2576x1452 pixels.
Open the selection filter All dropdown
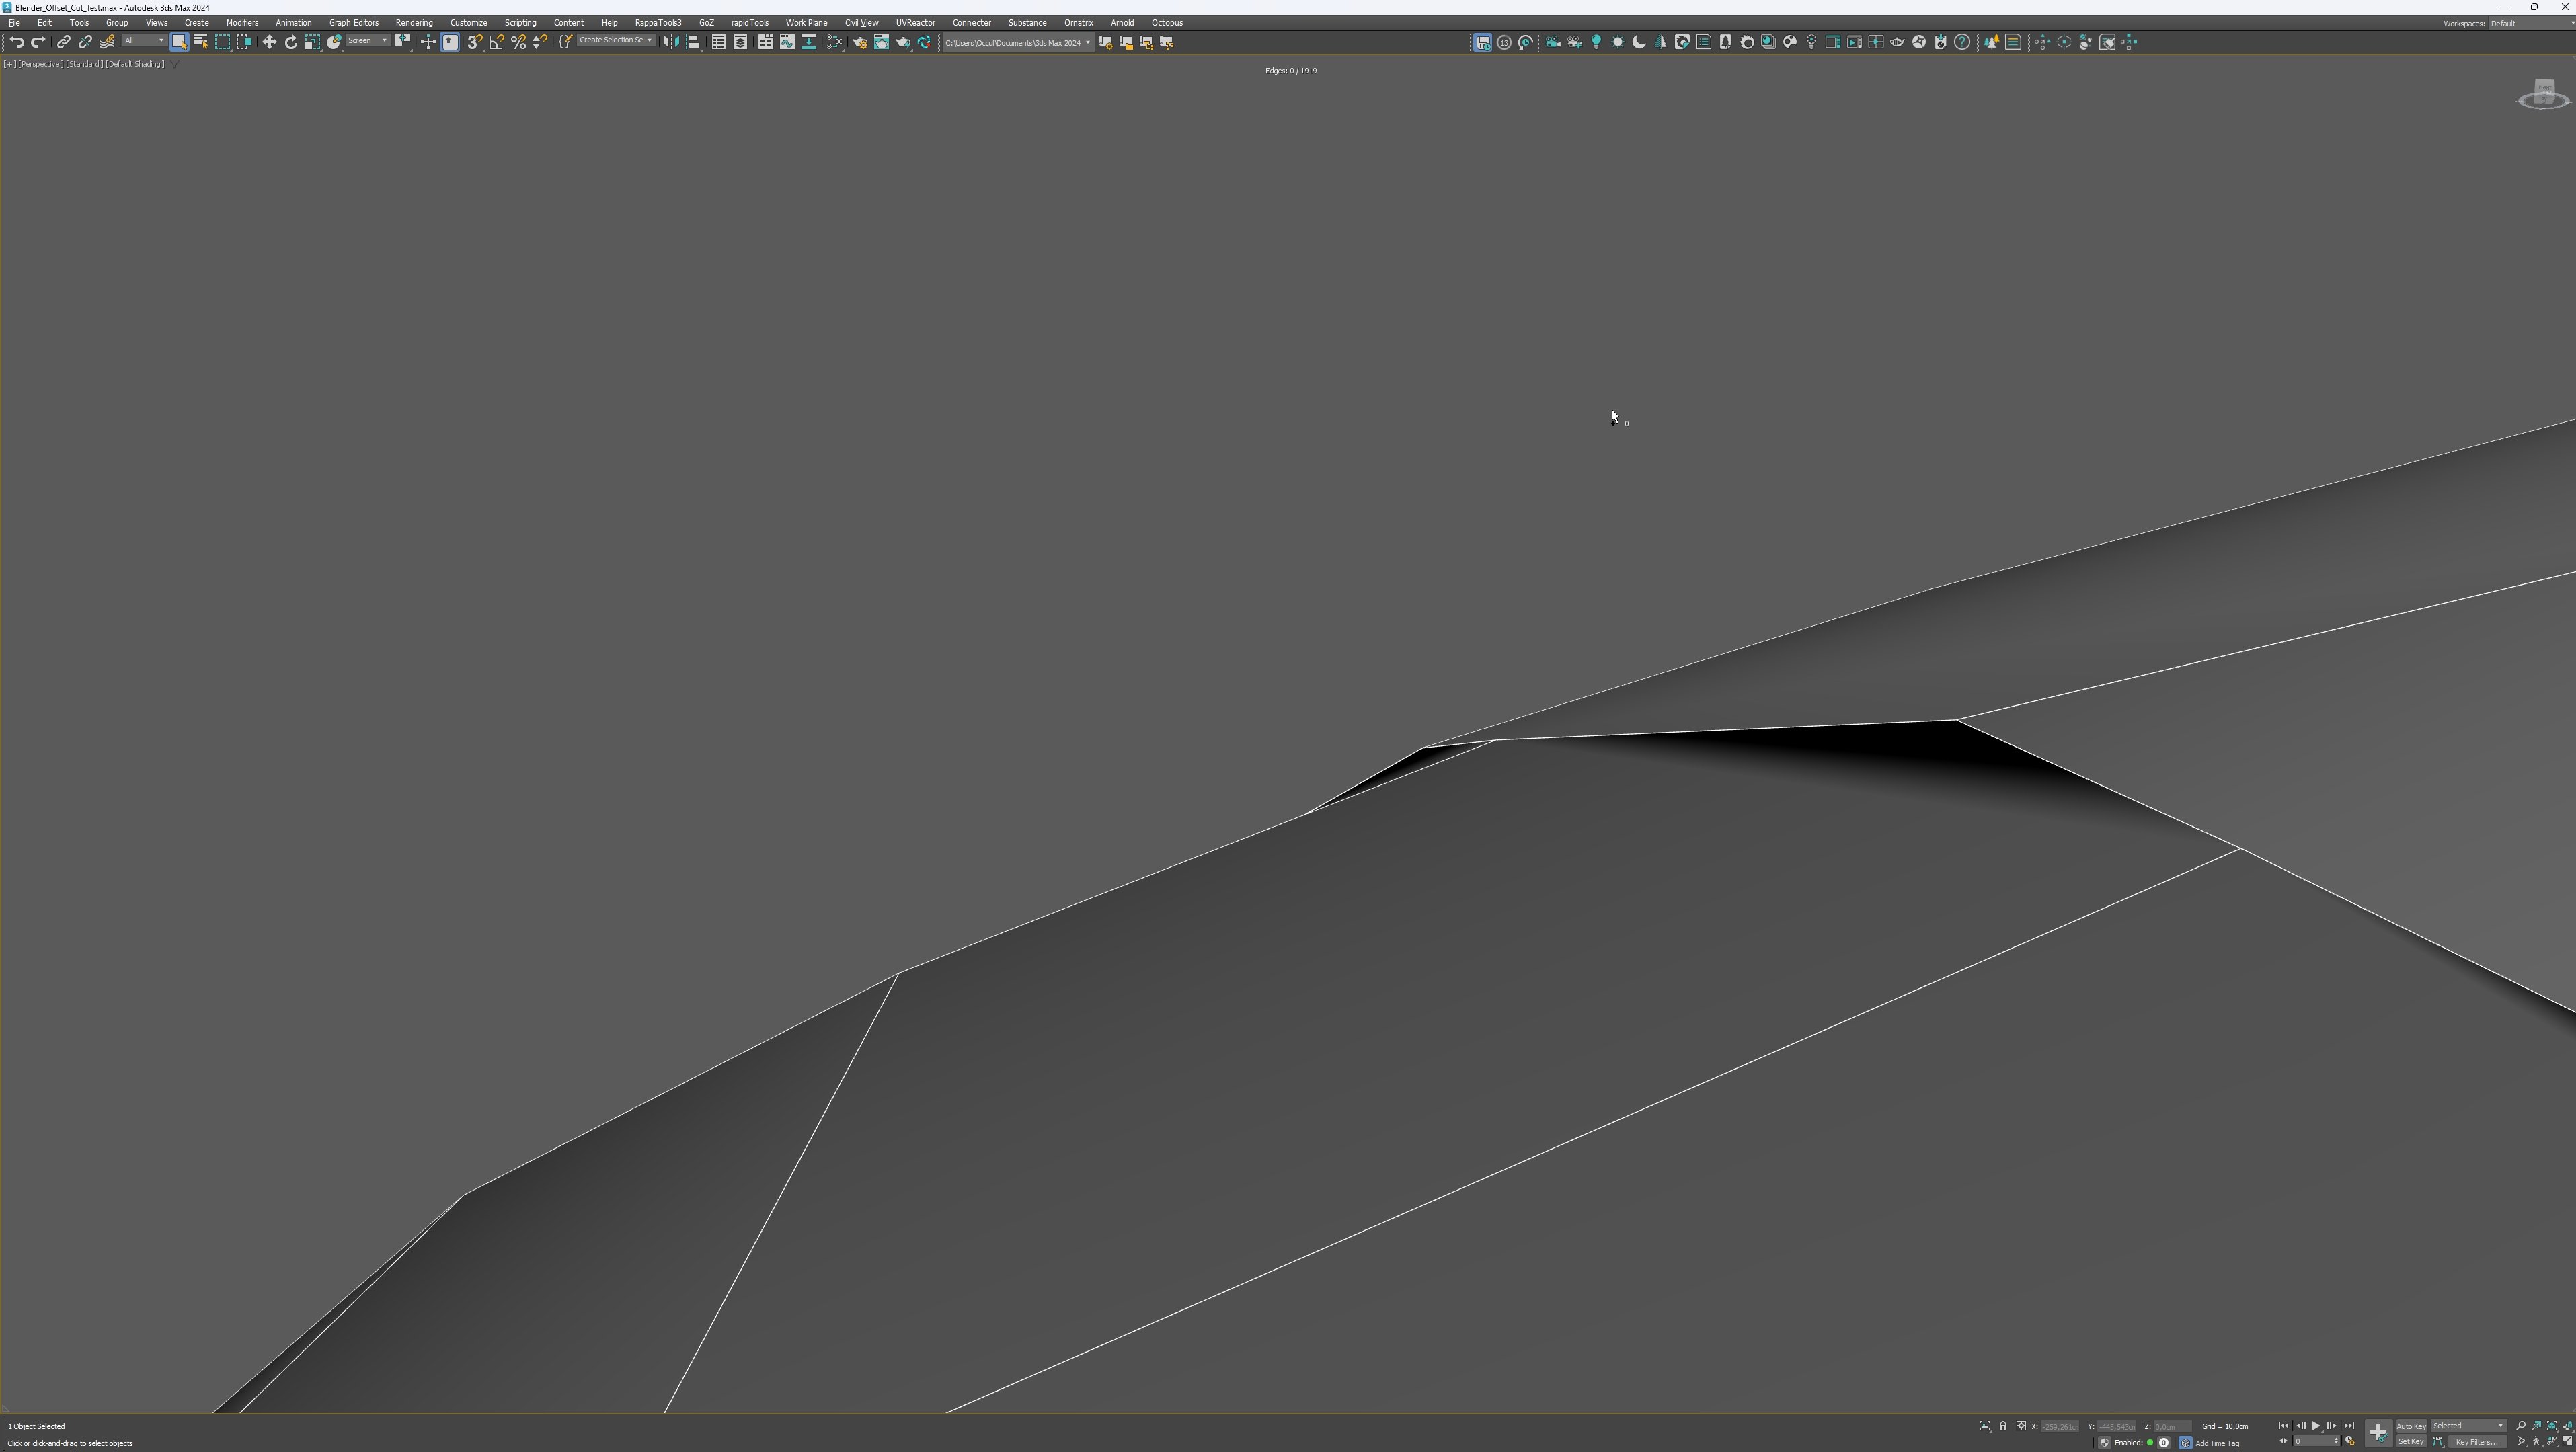[144, 41]
